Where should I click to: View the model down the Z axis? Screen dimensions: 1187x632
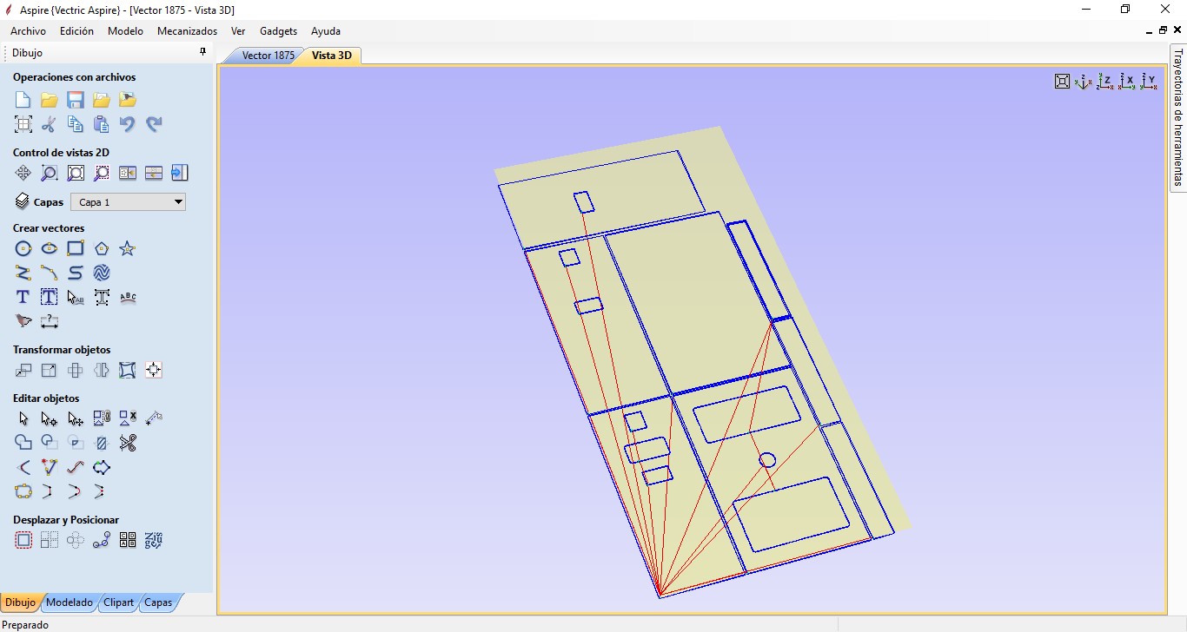(x=1105, y=82)
